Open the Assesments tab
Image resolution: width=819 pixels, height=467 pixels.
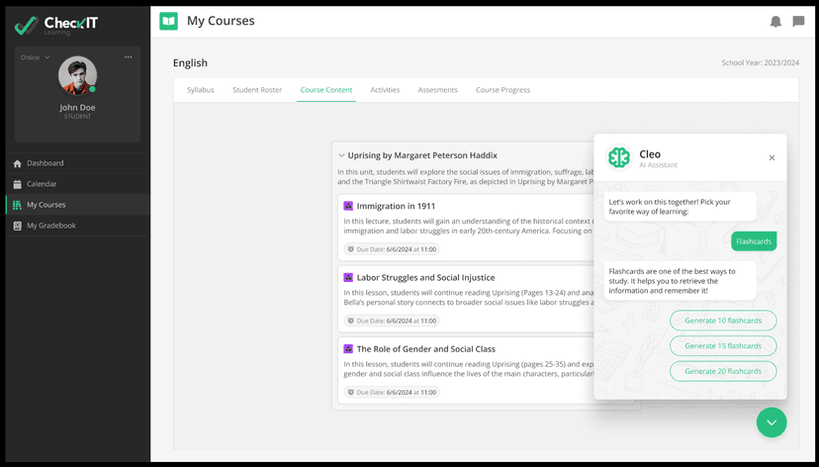(438, 90)
